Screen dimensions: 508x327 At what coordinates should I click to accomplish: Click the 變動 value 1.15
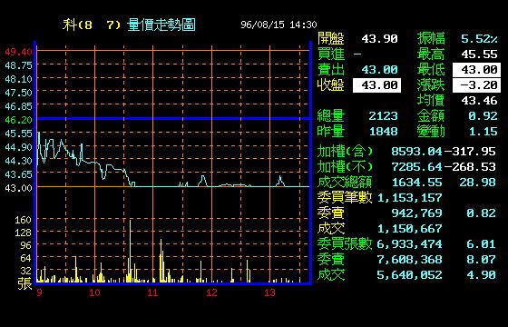[x=483, y=132]
